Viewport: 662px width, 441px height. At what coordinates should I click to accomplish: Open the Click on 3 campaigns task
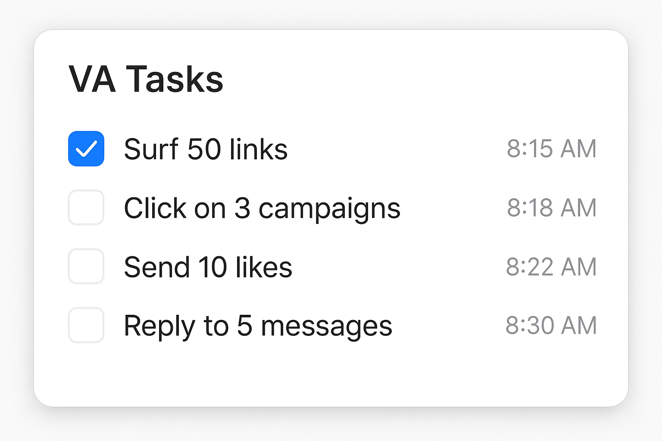click(262, 208)
